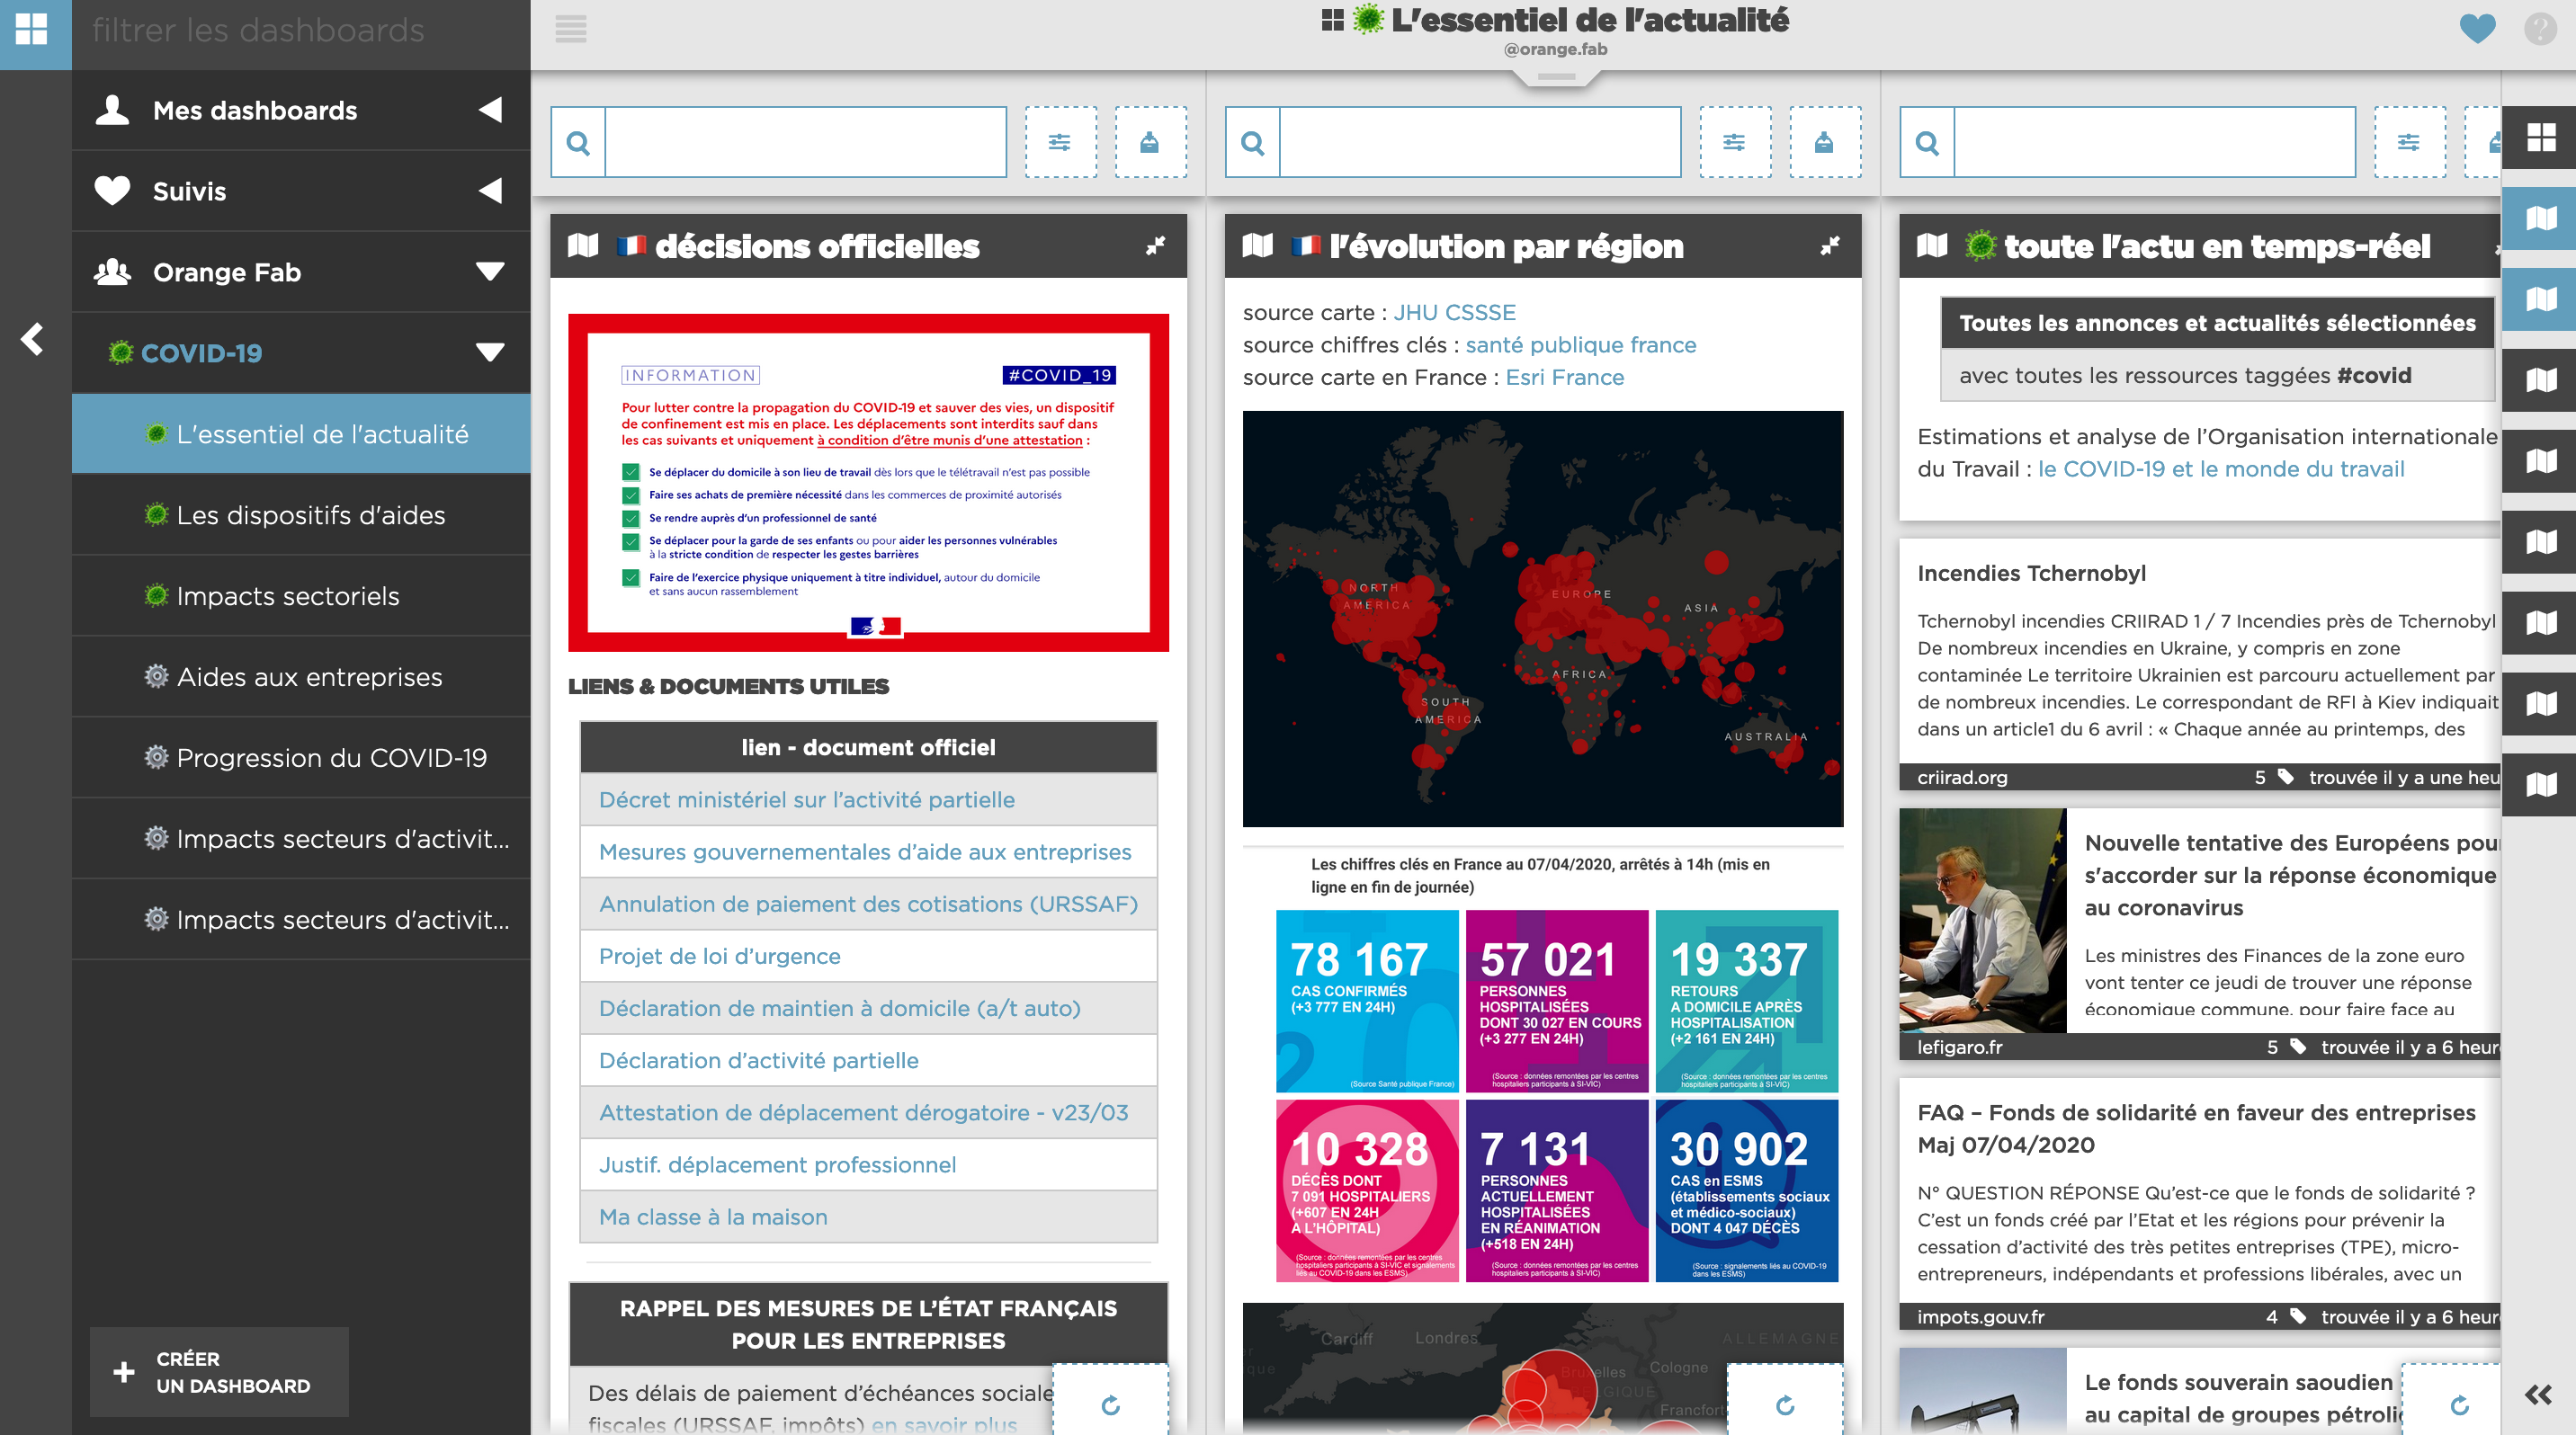Open Décret ministériel sur l'activité partielle link

click(806, 799)
